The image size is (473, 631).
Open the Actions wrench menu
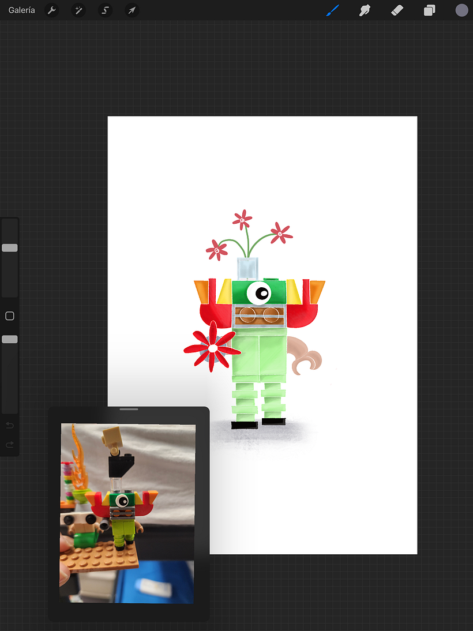(51, 10)
